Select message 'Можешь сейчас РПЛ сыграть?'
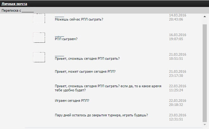Viewport: 209px width, 129px height. tap(79, 19)
